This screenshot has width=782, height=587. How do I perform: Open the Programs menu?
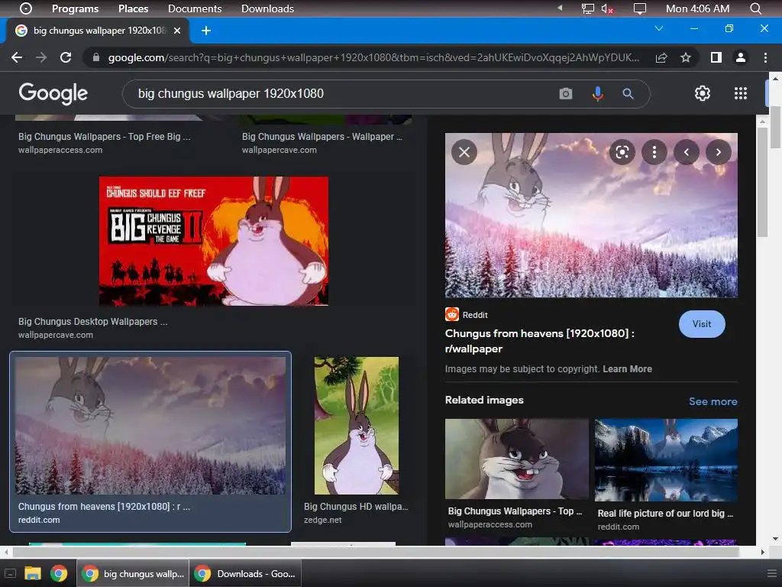click(x=76, y=8)
